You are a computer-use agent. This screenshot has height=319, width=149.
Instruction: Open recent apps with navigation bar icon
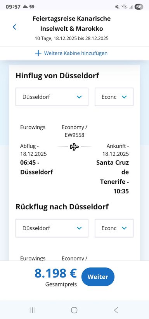point(33,310)
